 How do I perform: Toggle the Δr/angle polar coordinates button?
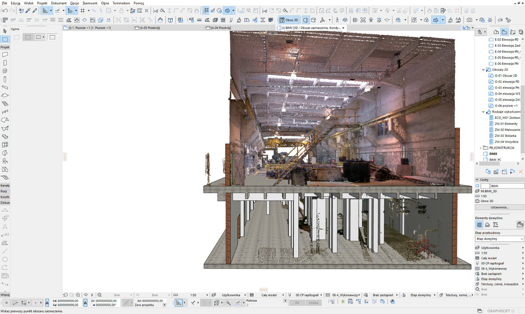(x=85, y=303)
